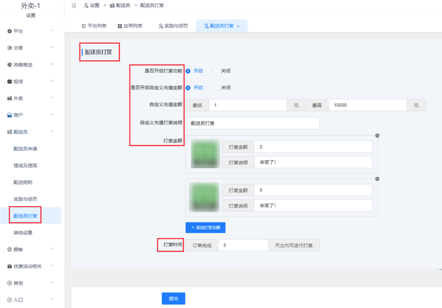
Task: Click the first tip amount's green thumbnail image
Action: [x=204, y=154]
